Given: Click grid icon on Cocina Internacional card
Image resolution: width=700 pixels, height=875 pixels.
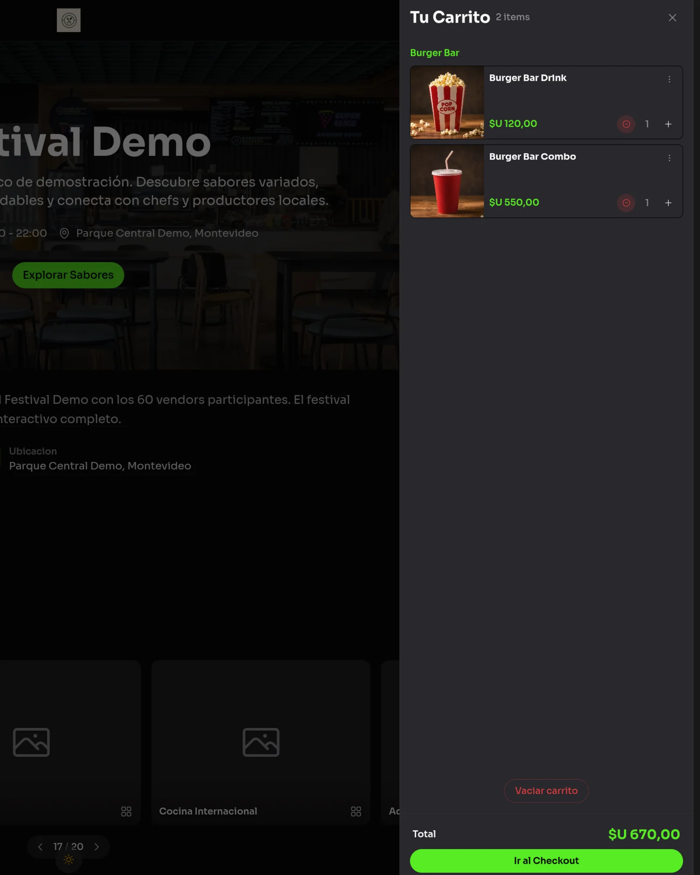Looking at the screenshot, I should pos(356,812).
